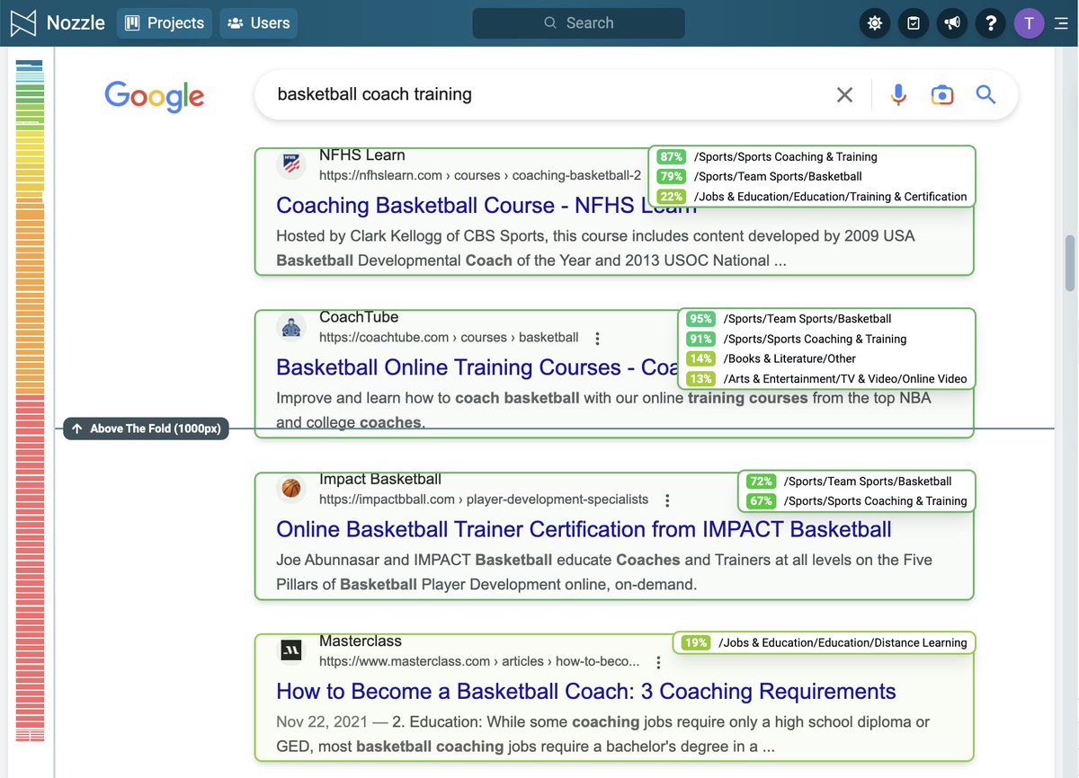Click the Impact Basketball favicon

290,489
